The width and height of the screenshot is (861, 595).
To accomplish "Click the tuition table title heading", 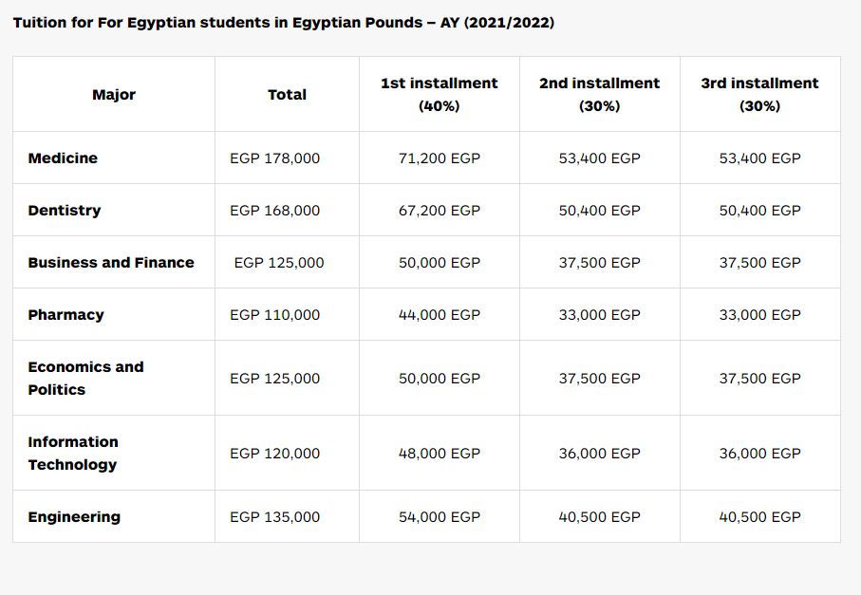I will [284, 23].
